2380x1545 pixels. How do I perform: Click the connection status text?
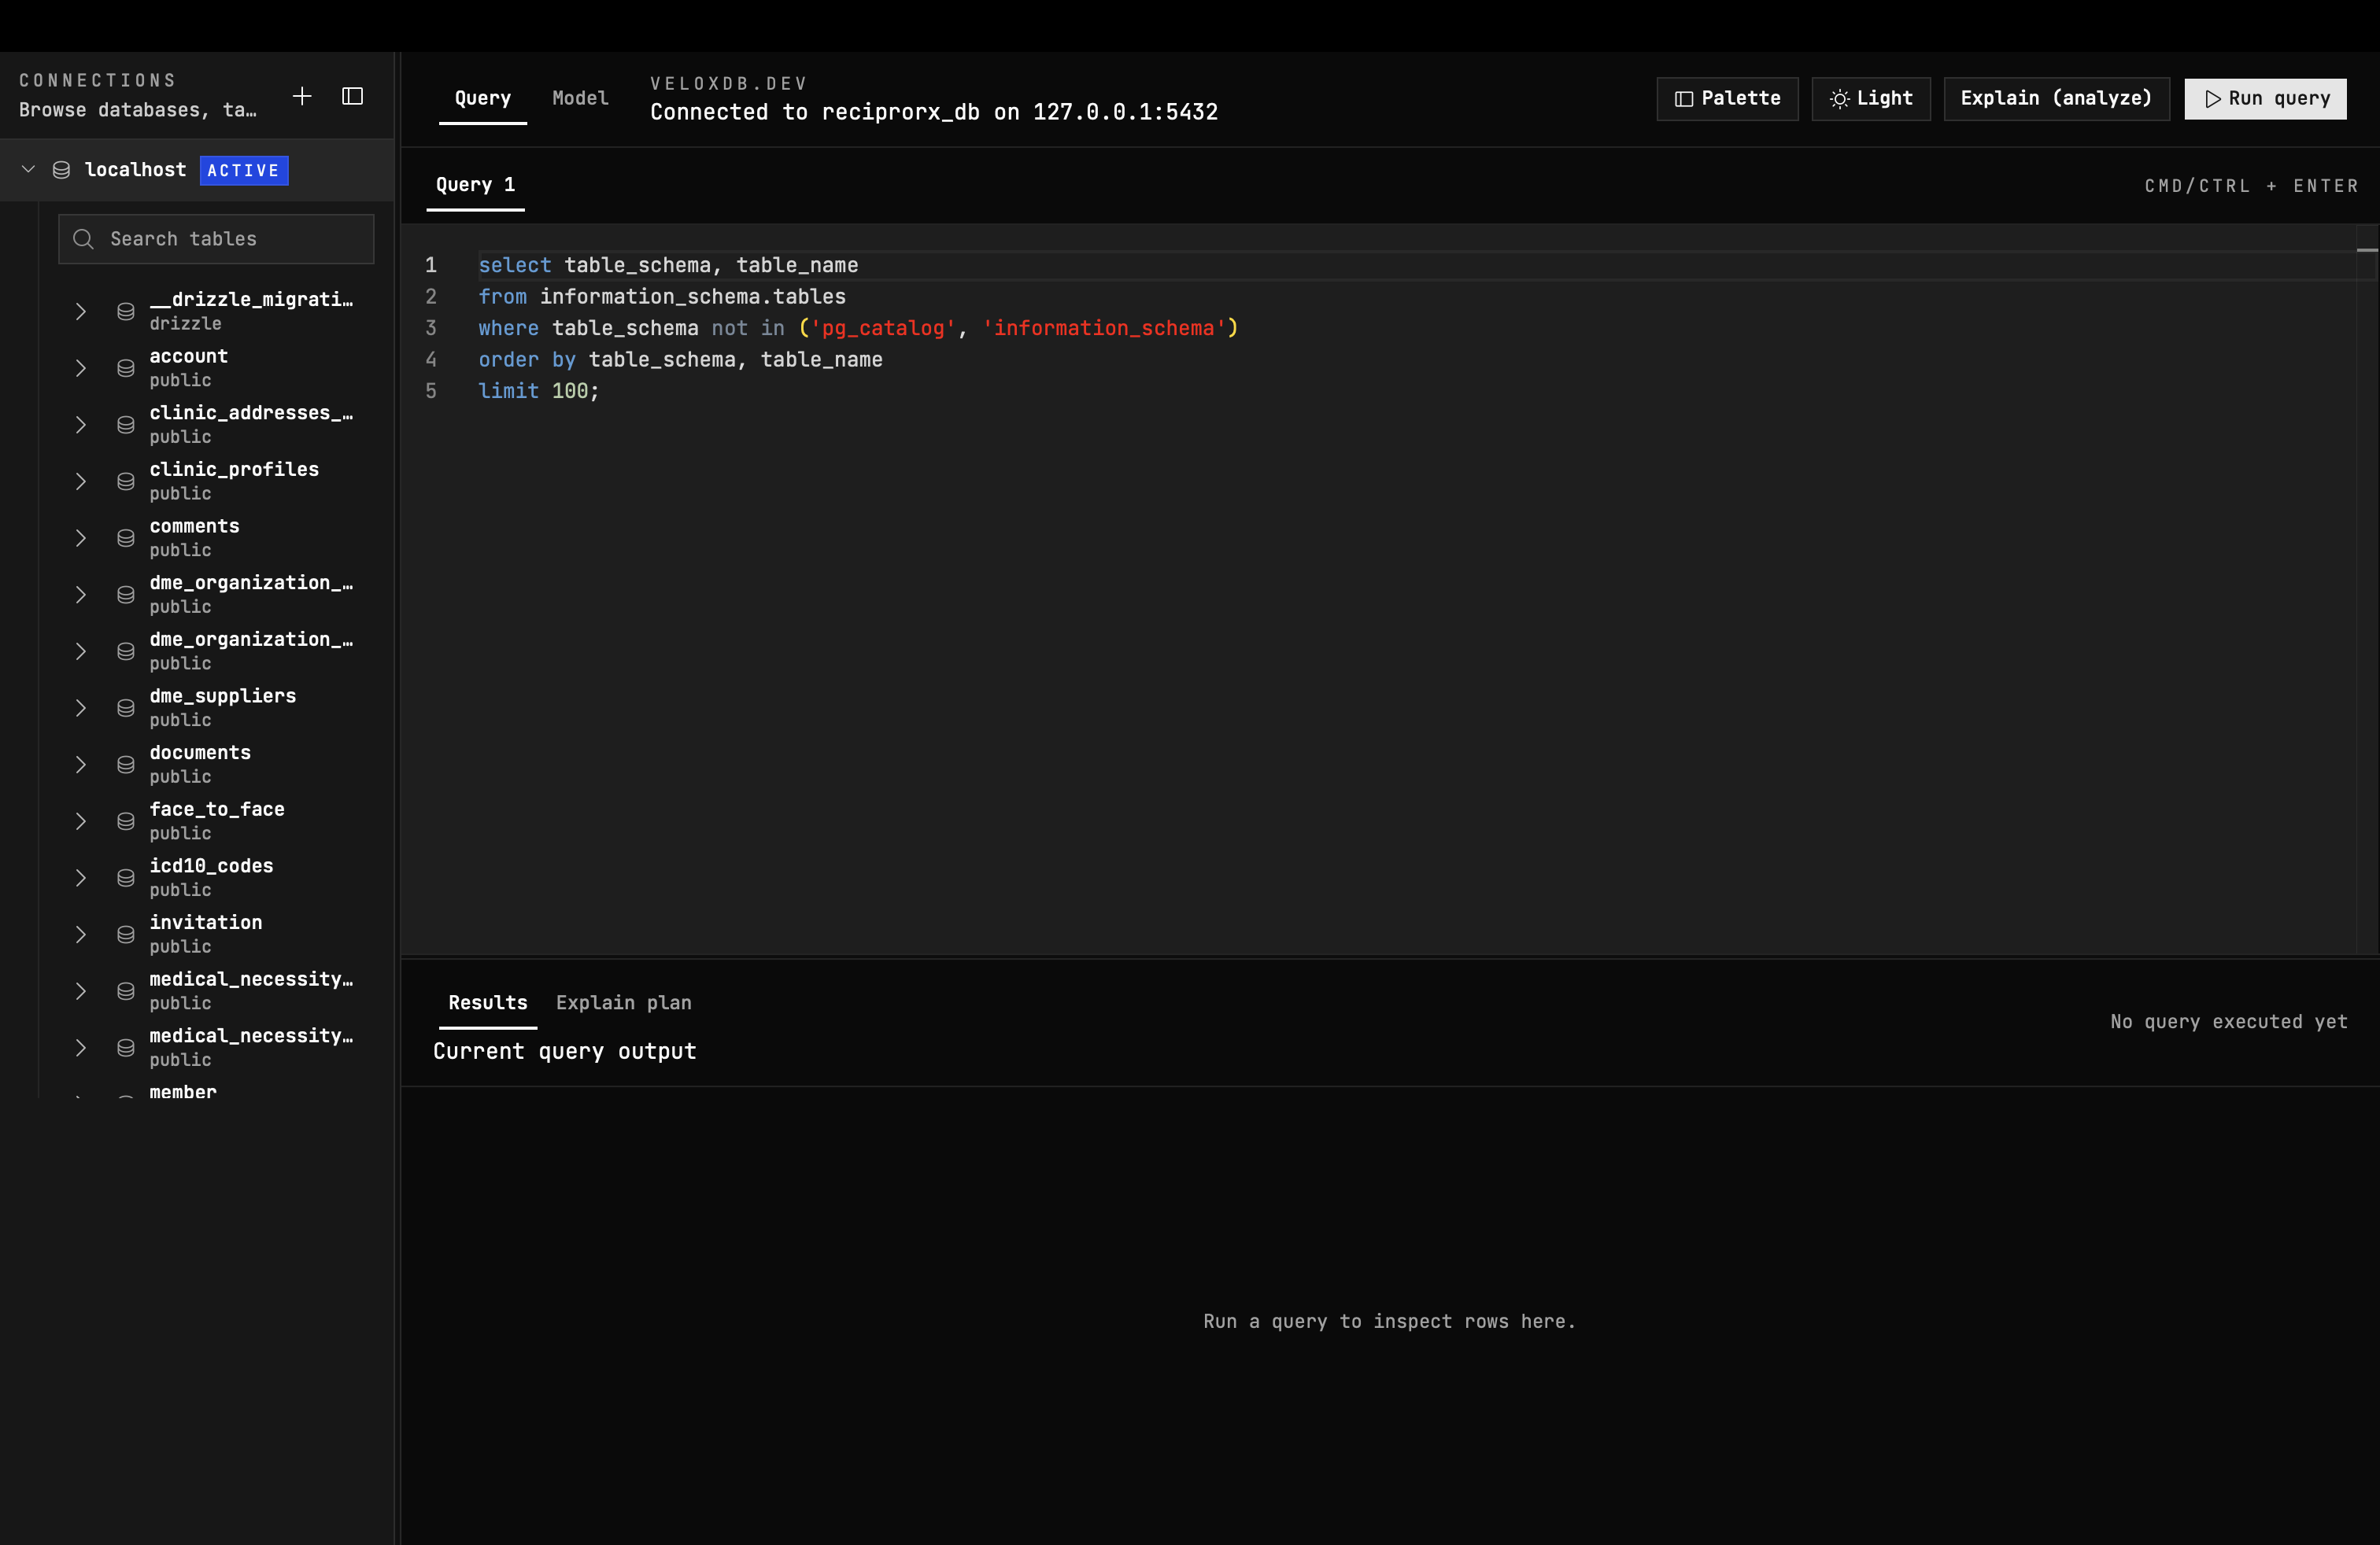click(x=934, y=112)
